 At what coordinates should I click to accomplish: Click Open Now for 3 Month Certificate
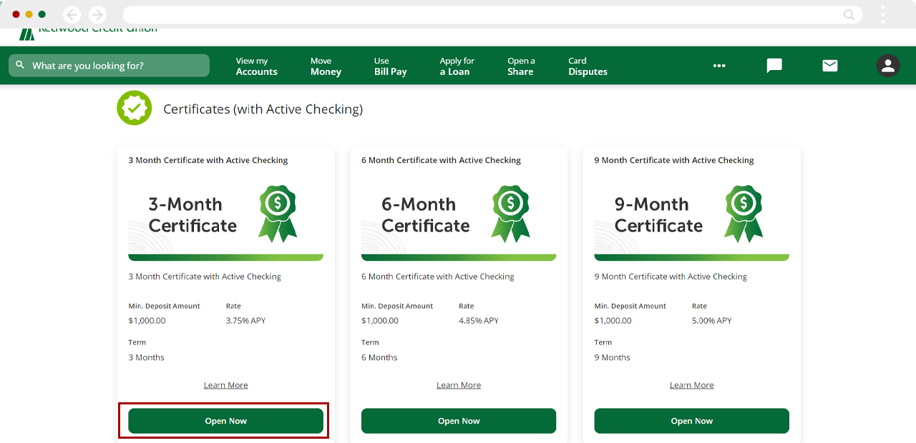[x=225, y=421]
